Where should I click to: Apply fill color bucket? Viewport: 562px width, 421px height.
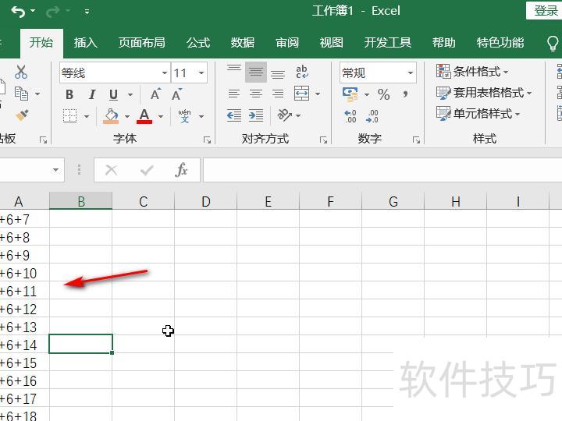click(x=111, y=116)
